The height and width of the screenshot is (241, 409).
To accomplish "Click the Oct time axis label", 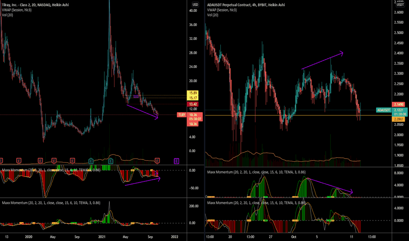I will (x=294, y=237).
